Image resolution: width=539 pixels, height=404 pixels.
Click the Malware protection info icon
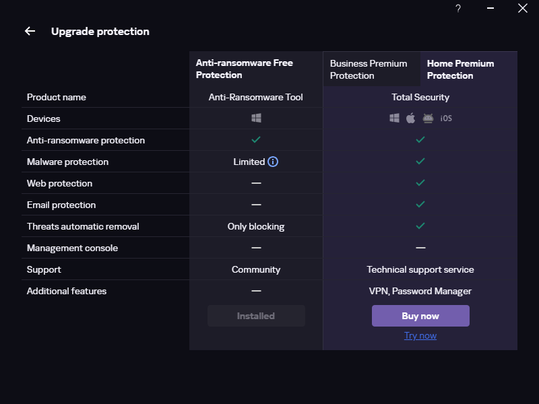click(273, 162)
